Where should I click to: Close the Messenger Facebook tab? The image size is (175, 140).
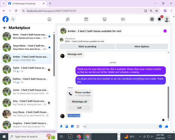pyautogui.click(x=44, y=3)
